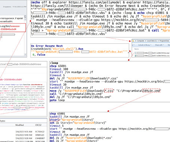The height and width of the screenshot is (142, 170).
Task: Click the email pane scroll-down arrow
Action: coord(25,55)
